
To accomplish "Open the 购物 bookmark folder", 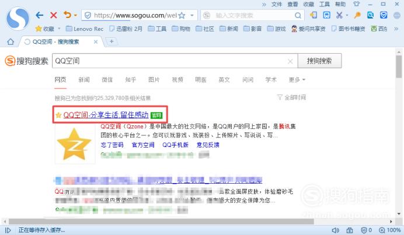I will point(181,29).
